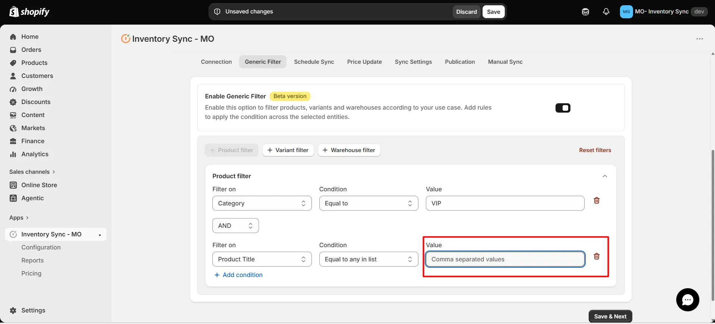Open the Product Title filter-on dropdown

(x=262, y=259)
